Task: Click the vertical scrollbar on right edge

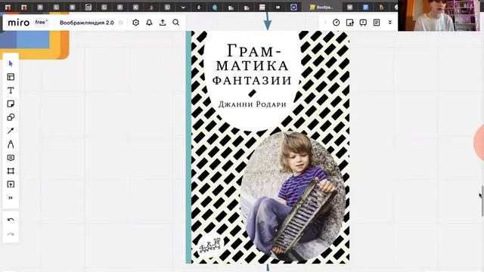Action: pos(482,201)
